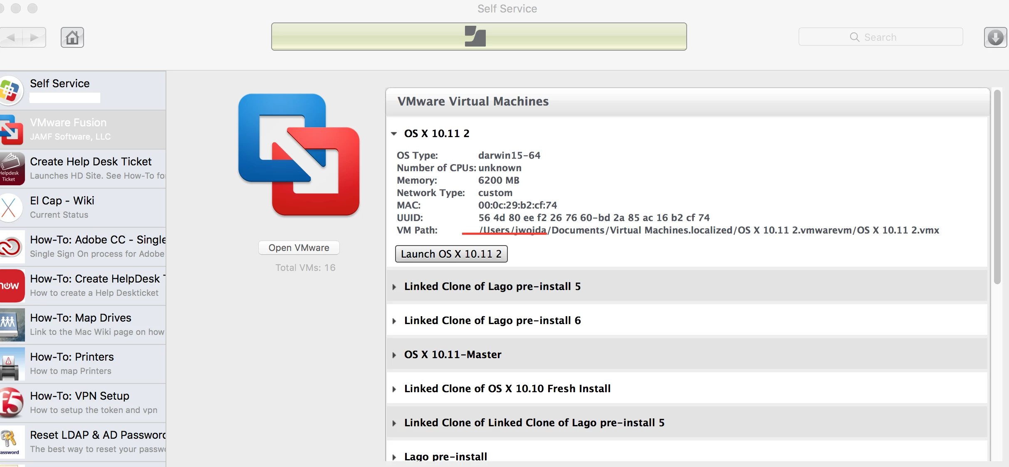Expand Linked Clone of OS X 10.10 Fresh Install
The height and width of the screenshot is (467, 1009).
394,389
